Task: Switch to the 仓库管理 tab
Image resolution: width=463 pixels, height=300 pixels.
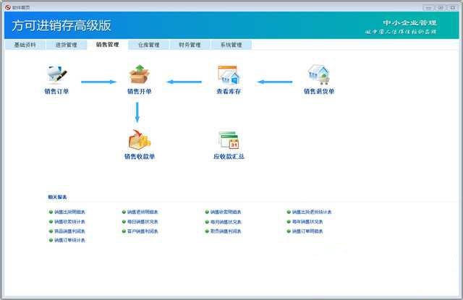Action: [x=149, y=45]
